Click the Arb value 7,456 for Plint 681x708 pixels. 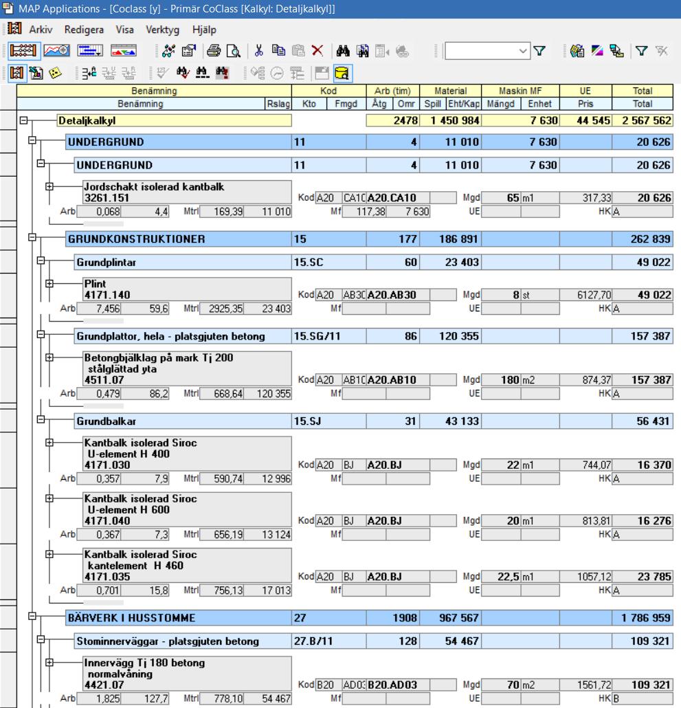(99, 309)
